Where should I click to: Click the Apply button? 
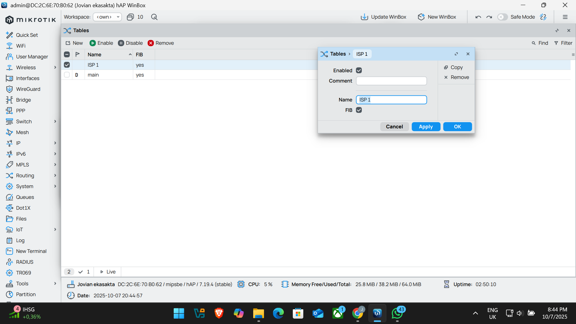(426, 127)
